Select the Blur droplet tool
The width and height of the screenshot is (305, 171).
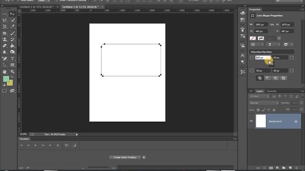pos(5,52)
